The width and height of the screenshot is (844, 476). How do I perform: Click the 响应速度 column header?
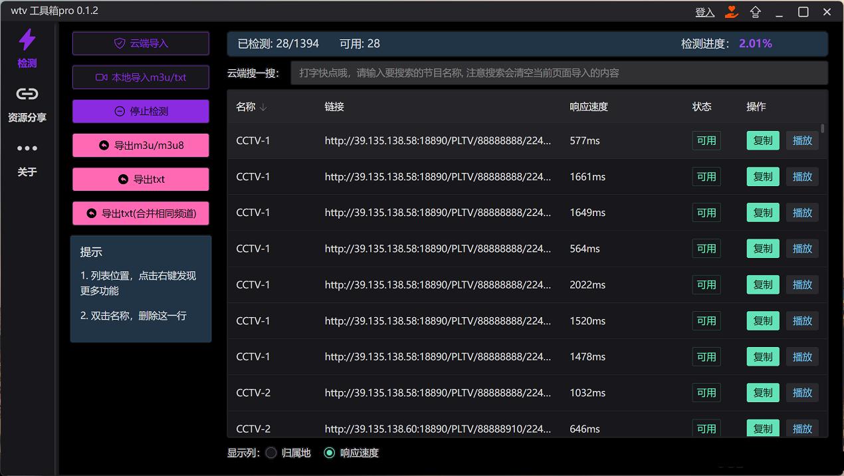coord(588,106)
